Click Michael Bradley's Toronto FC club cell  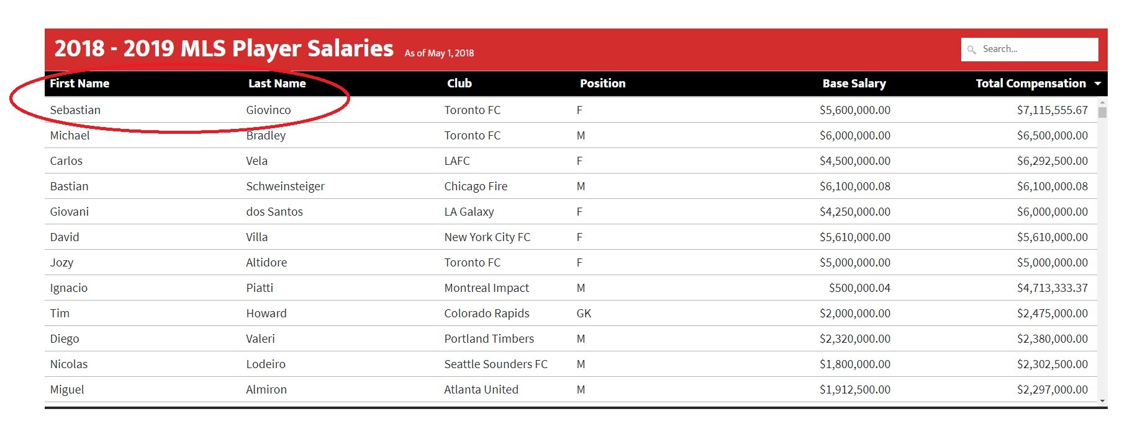pos(472,136)
